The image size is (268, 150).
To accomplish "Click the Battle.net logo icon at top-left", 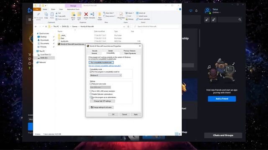I will tap(30, 10).
